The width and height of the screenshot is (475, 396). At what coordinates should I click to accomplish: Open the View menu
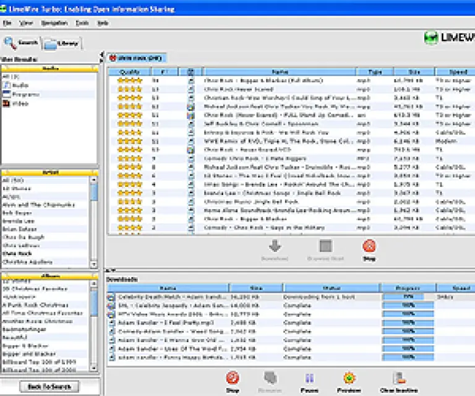pyautogui.click(x=26, y=23)
